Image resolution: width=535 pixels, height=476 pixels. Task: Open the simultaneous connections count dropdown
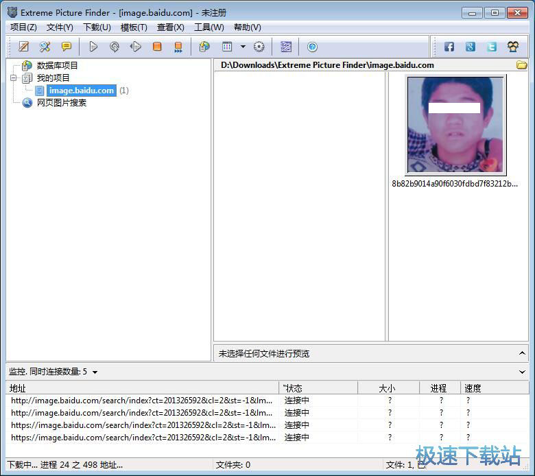click(95, 372)
